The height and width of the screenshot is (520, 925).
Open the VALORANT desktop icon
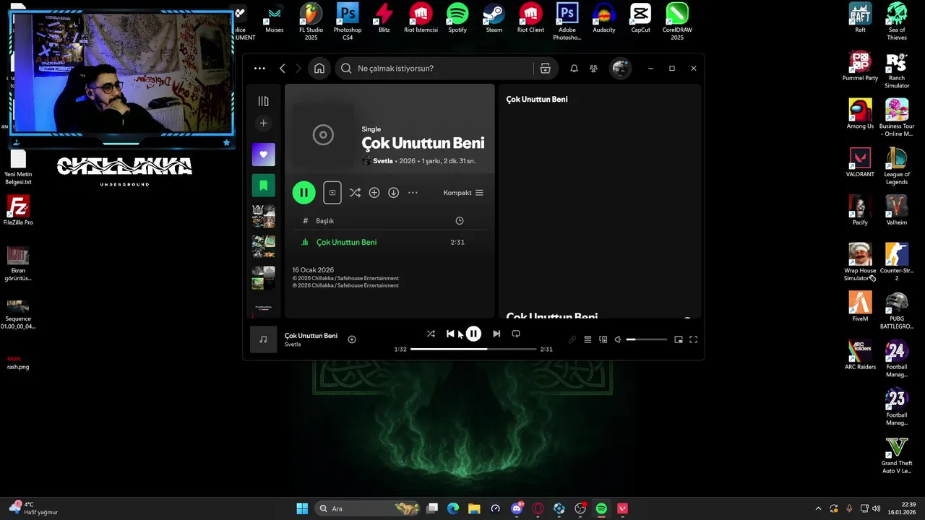pyautogui.click(x=860, y=162)
